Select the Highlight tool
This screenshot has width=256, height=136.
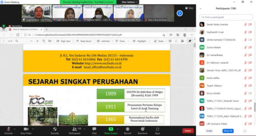[x=139, y=41]
